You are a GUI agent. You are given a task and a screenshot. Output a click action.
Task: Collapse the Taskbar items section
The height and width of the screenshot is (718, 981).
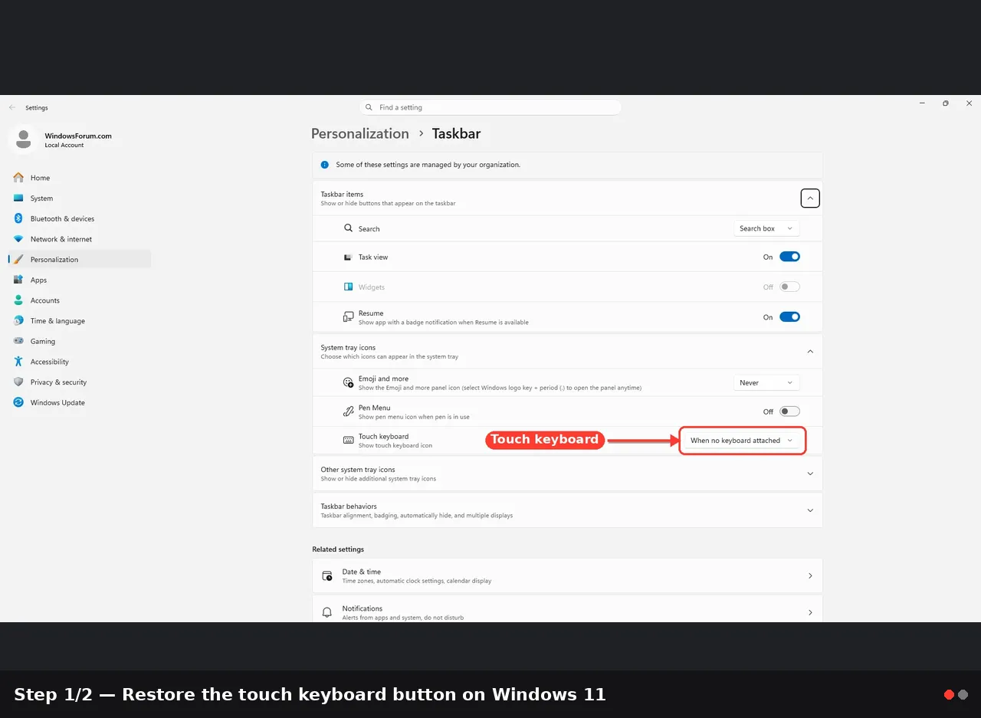(x=810, y=198)
